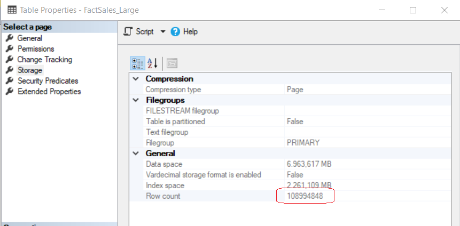The image size is (460, 226).
Task: Maximize the Table Properties window
Action: [413, 10]
